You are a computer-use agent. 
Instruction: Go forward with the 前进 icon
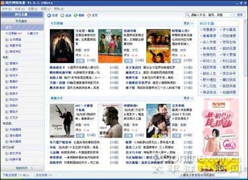(x=62, y=15)
